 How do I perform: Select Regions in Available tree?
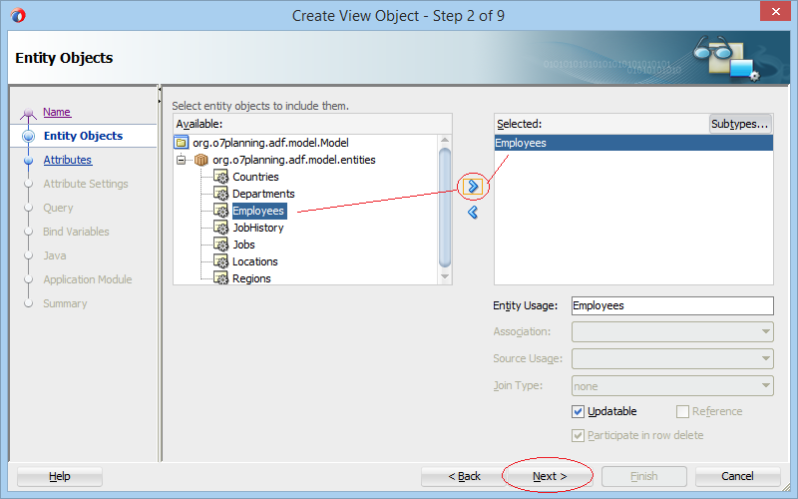point(251,278)
